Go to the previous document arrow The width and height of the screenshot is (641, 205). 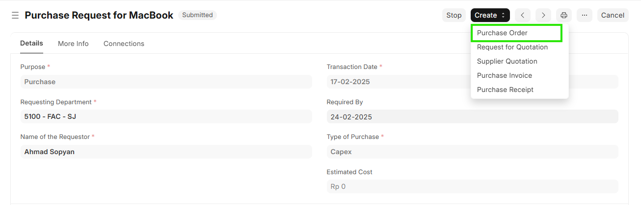pyautogui.click(x=523, y=15)
